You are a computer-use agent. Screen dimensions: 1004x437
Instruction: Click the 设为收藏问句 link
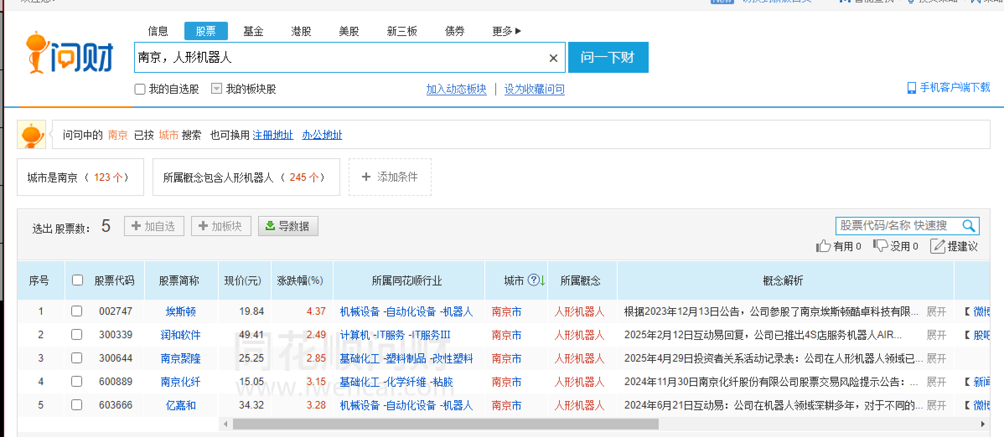point(534,89)
